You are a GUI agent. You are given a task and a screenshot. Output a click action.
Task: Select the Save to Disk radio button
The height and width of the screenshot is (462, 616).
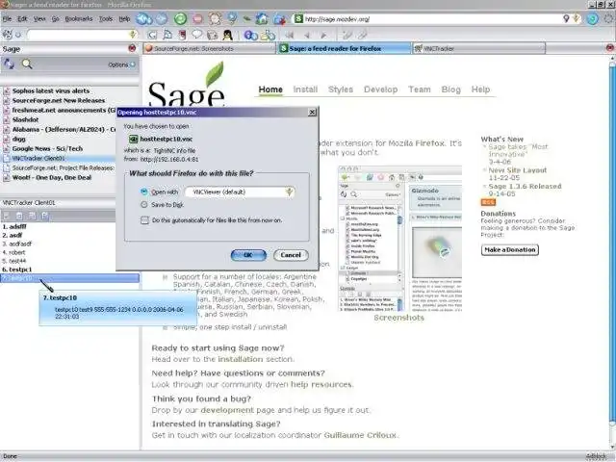(144, 205)
